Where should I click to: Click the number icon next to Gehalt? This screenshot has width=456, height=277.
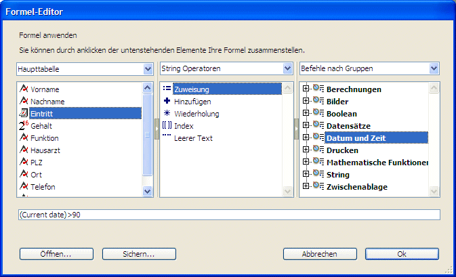24,126
